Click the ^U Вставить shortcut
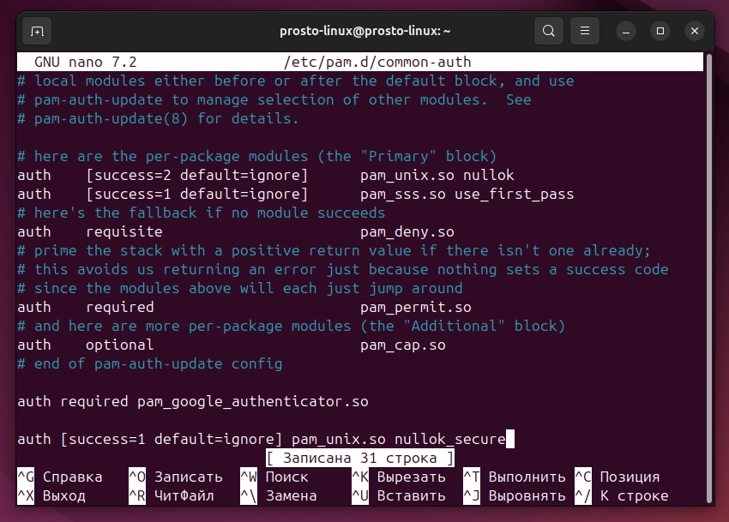Screen dimensions: 729x522 [x=399, y=496]
